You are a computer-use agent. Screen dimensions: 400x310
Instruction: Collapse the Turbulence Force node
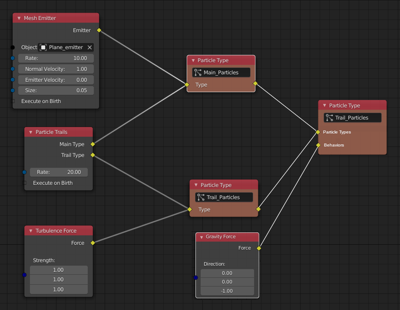(30, 231)
